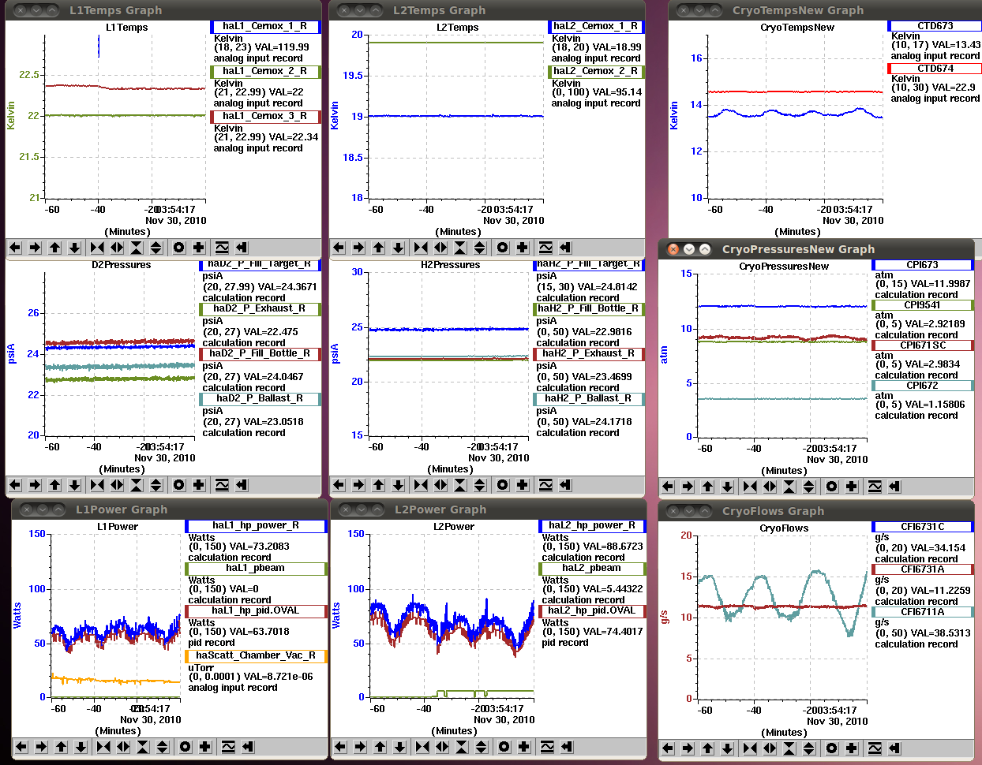This screenshot has width=982, height=765.
Task: Close the CryoPressuresNew Graph window
Action: (x=673, y=249)
